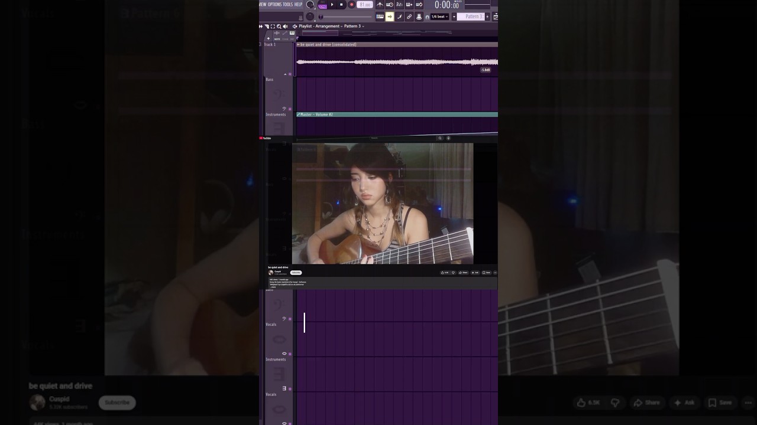Open the pattern selector dropdown arrow
This screenshot has width=757, height=425.
tap(454, 17)
